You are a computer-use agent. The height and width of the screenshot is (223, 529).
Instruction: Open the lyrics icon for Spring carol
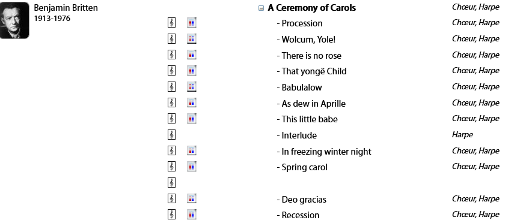point(192,166)
